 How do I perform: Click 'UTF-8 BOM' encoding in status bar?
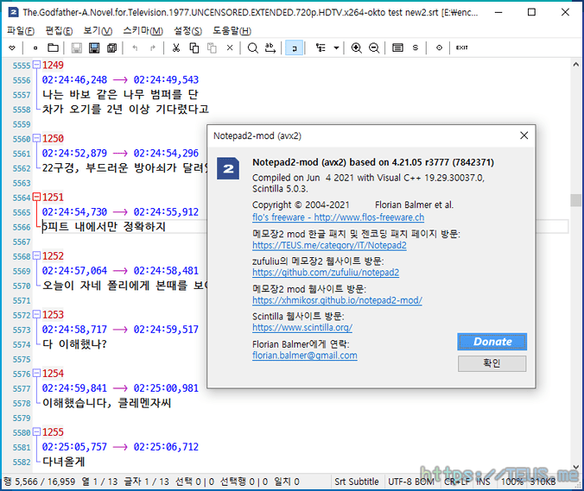[x=411, y=482]
